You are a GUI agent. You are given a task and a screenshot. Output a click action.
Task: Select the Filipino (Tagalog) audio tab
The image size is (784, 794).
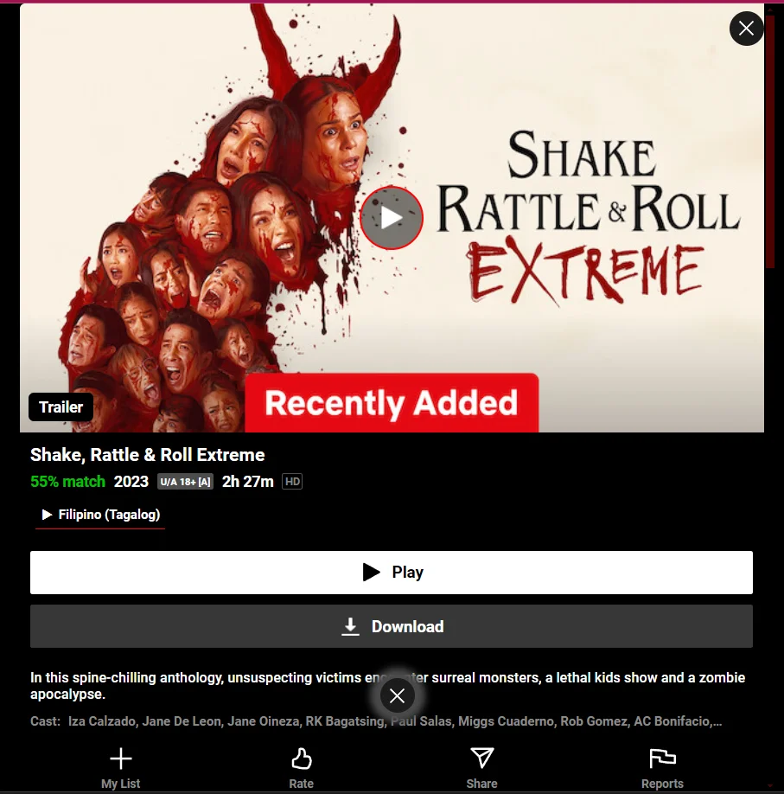coord(100,515)
